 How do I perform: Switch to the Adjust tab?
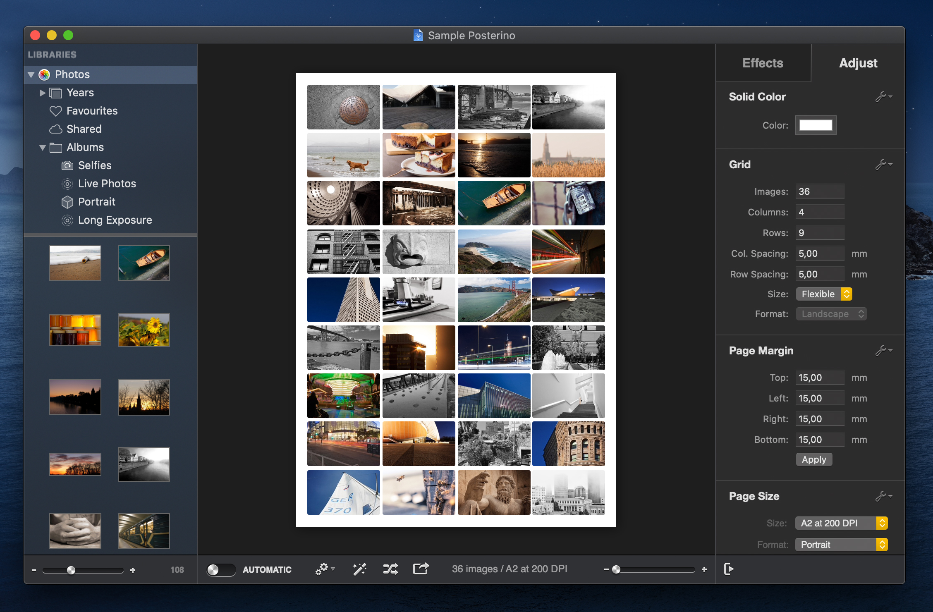click(x=858, y=63)
